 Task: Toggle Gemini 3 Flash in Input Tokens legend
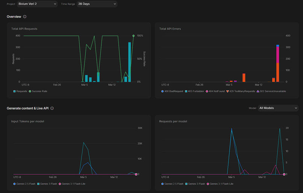point(47,184)
